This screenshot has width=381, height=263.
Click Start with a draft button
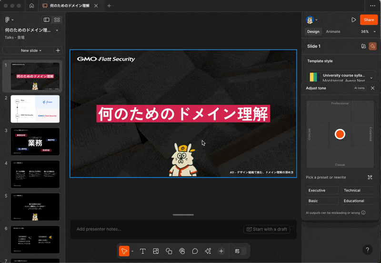coord(267,229)
